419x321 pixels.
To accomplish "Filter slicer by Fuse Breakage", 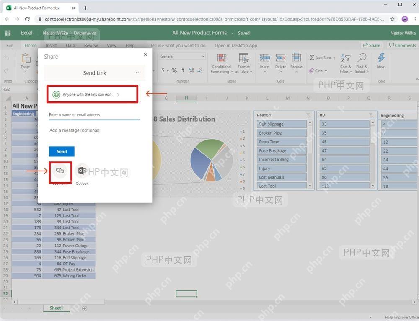I will tap(282, 150).
